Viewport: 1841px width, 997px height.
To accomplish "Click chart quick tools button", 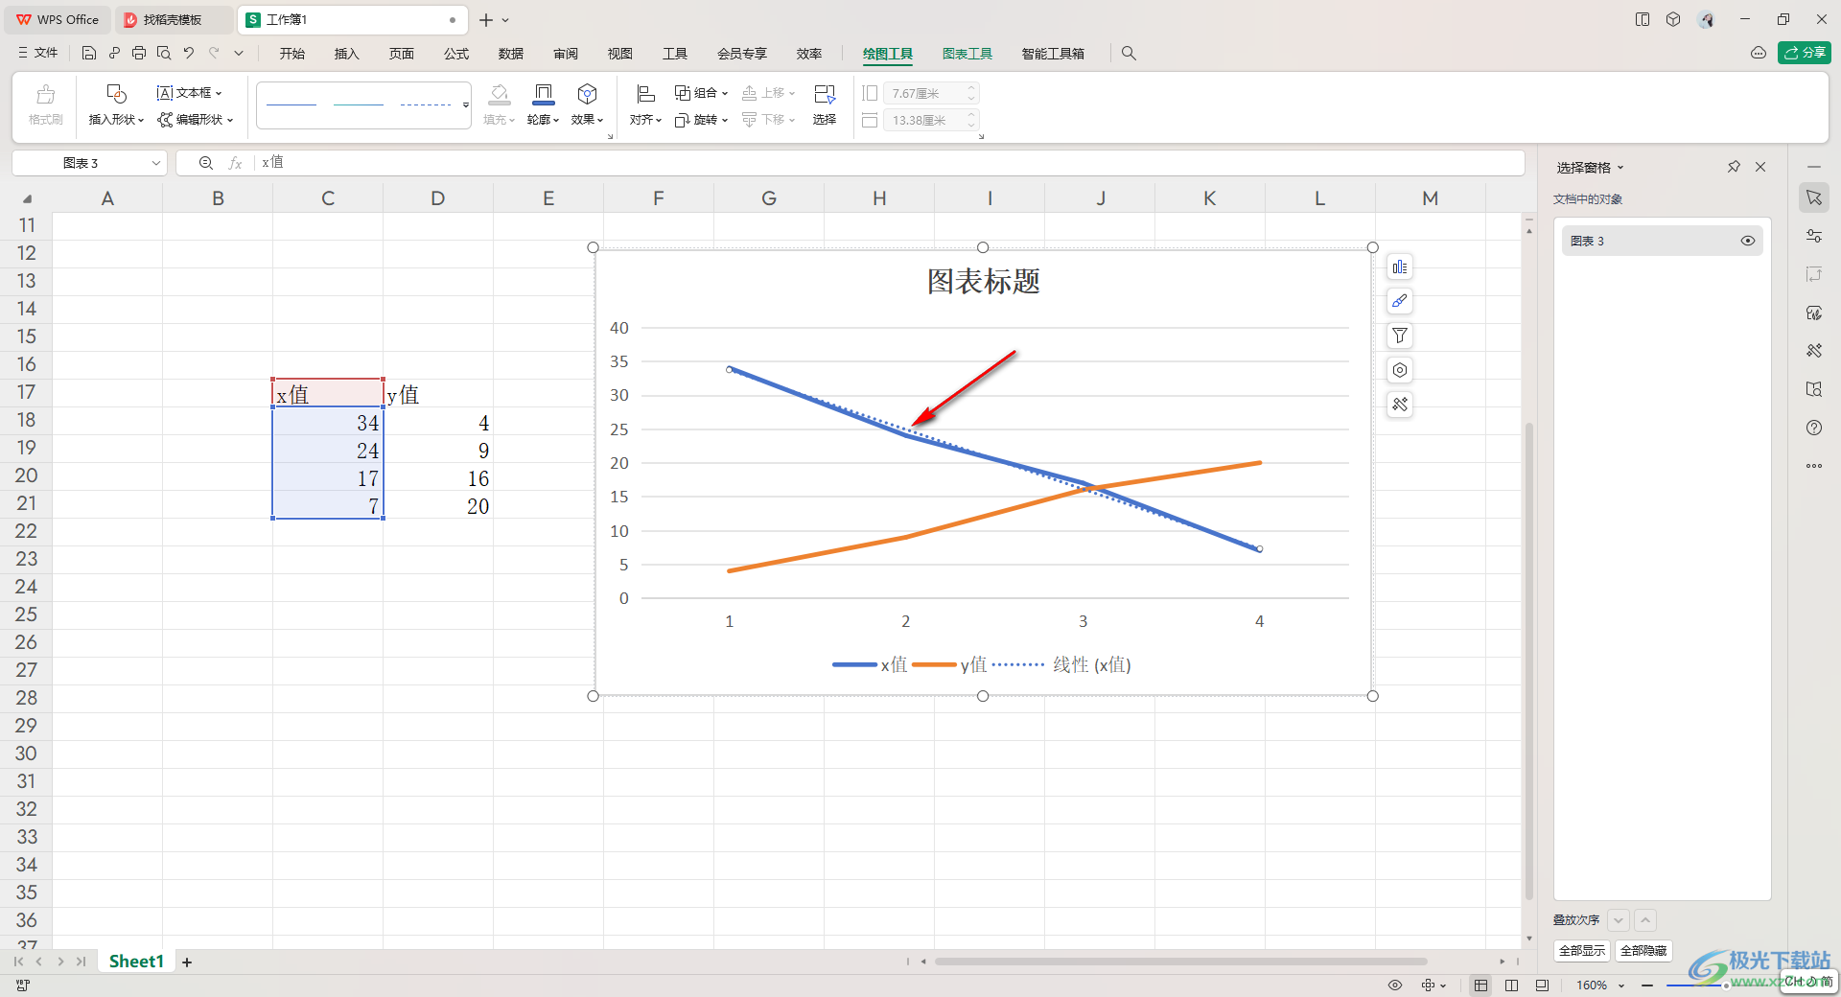I will click(1400, 405).
